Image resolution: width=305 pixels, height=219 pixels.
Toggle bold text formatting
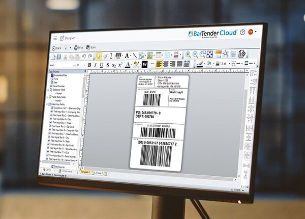pos(89,65)
